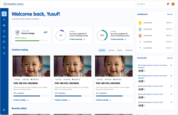Viewport: 178px width, 115px height.
Task: Open the users icon in sidebar
Action: [x=4, y=19]
